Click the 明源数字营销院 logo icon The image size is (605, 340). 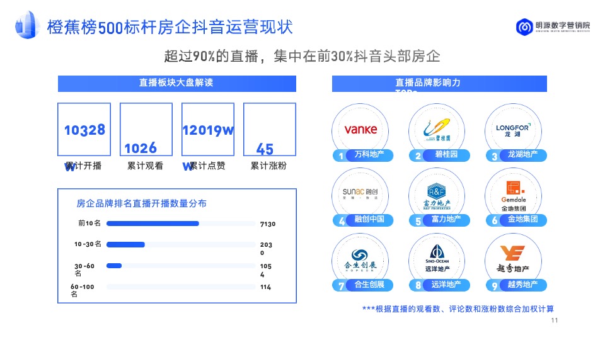tap(524, 27)
